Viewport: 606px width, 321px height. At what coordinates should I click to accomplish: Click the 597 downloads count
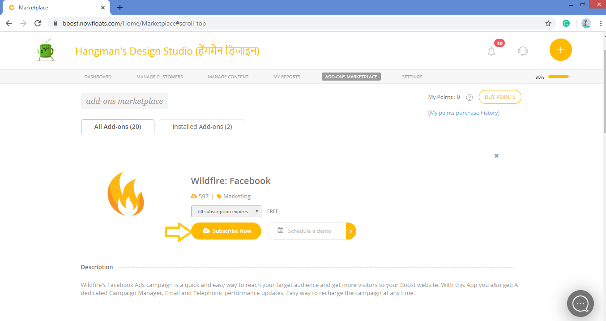tap(204, 196)
